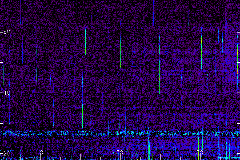Click the "20" label on the vertical axis
The image size is (240, 160).
click(x=7, y=153)
